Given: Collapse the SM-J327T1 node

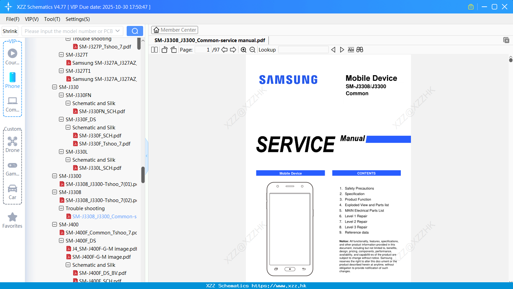Looking at the screenshot, I should [61, 71].
